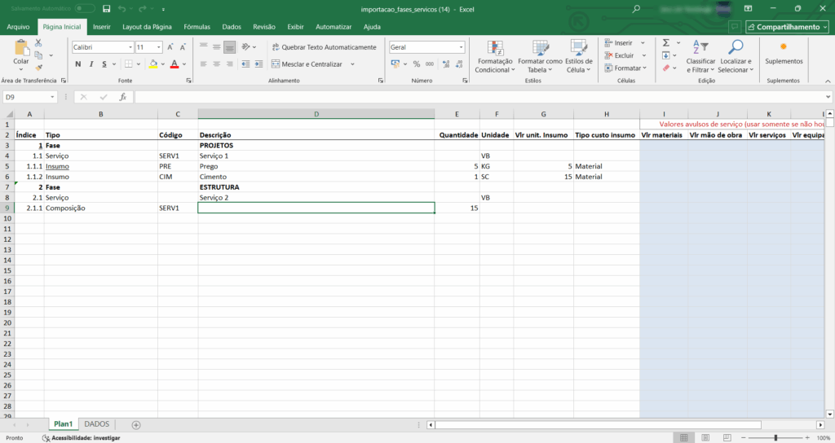Toggle Quebrar Texto Automaticamente

(x=324, y=47)
